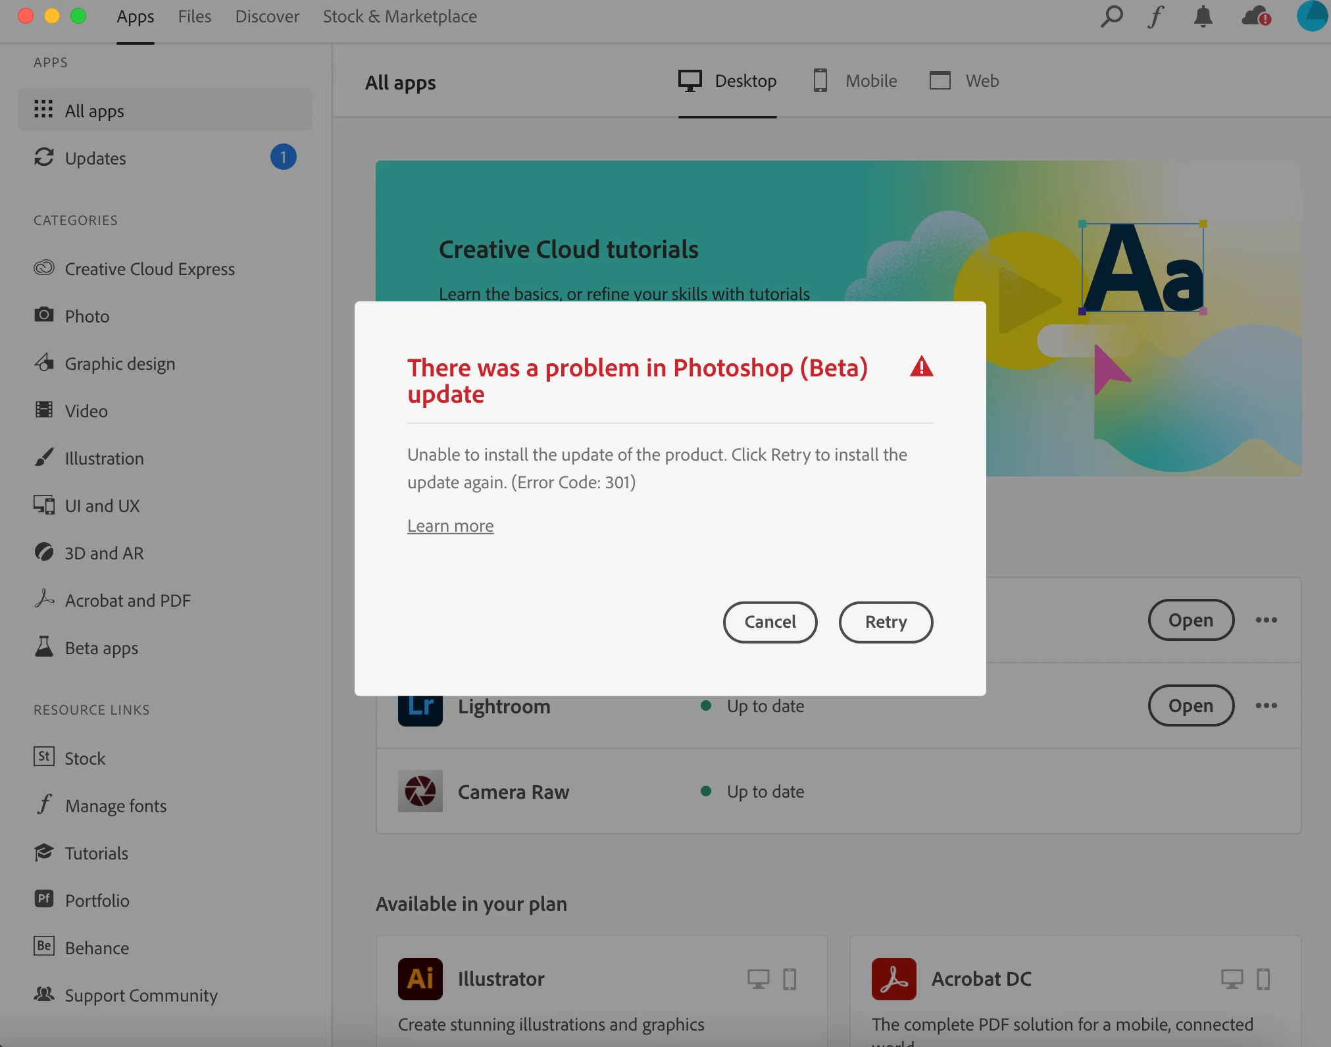Cancel the Photoshop Beta update dialog
Screen dimensions: 1331x1047
[770, 622]
